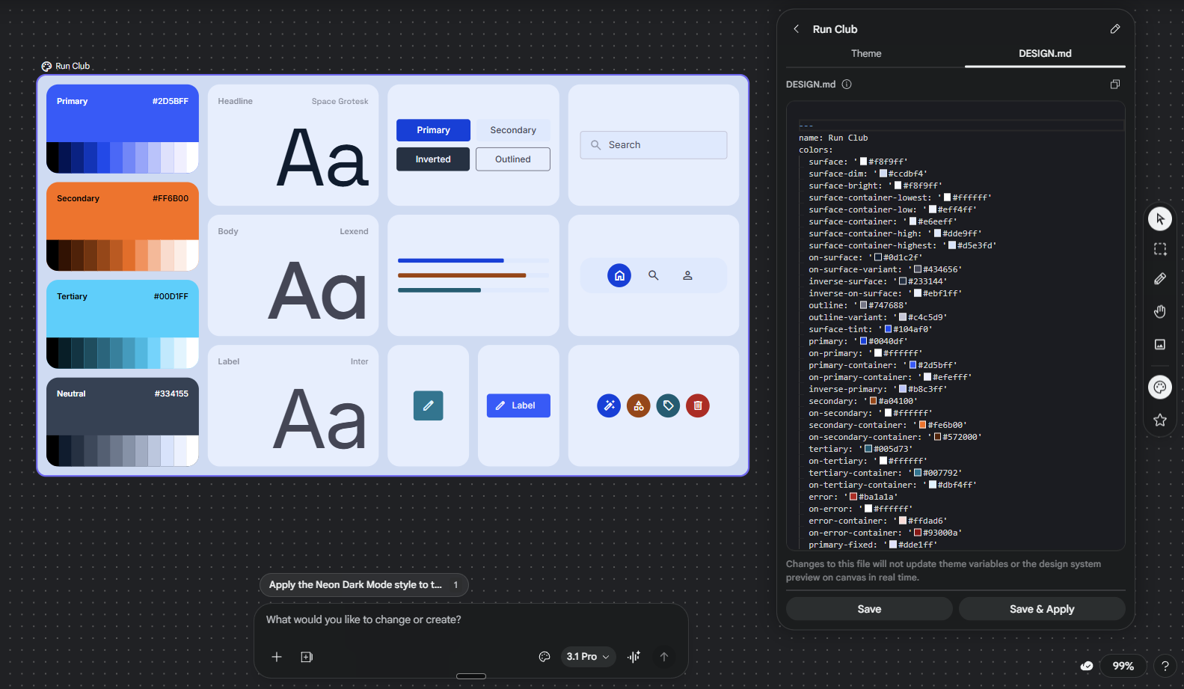Click the Body Lexend typography card
The height and width of the screenshot is (689, 1184).
click(x=293, y=275)
